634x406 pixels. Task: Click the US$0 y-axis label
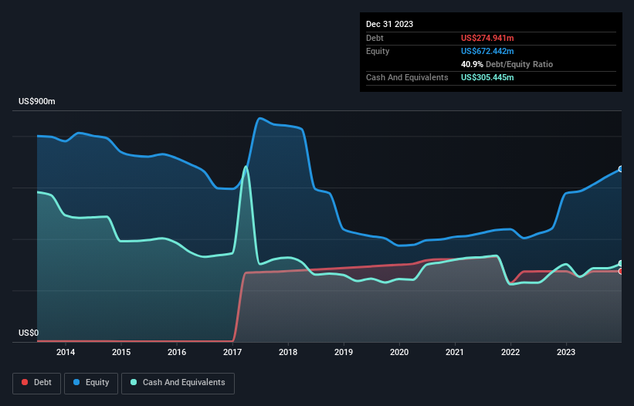pyautogui.click(x=29, y=333)
